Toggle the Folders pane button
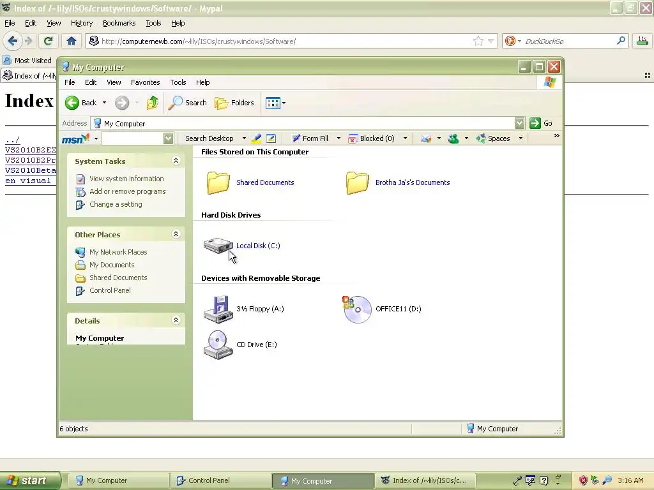Screen dimensions: 654x490 click(234, 103)
